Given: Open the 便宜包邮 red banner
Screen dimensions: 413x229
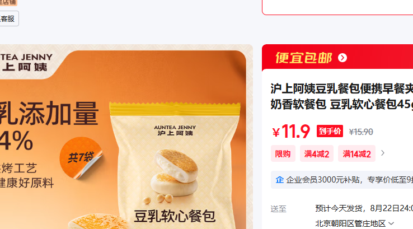Looking at the screenshot, I should coord(337,58).
